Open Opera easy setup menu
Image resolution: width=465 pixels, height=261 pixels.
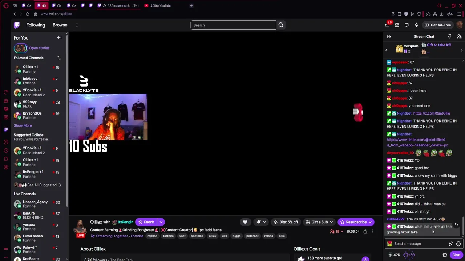coord(459,14)
